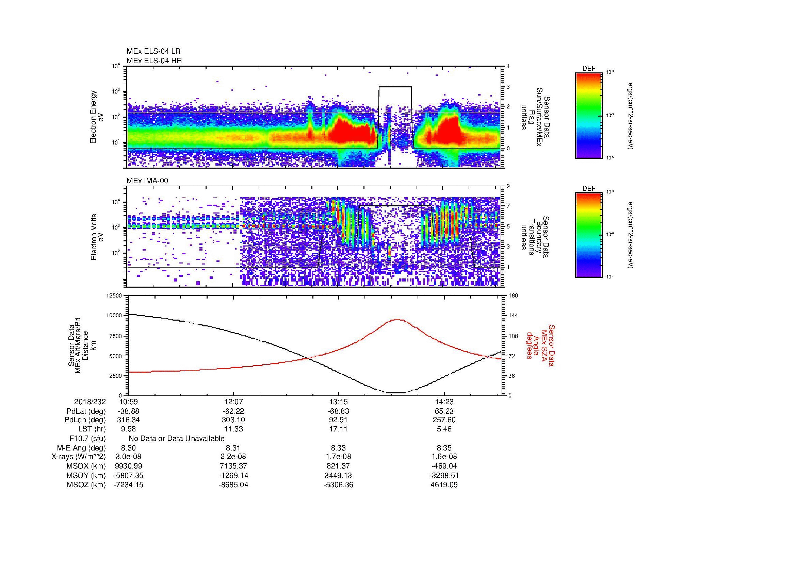Viewport: 796px width, 562px height.
Task: Click the 'MEx IMA-00' panel title
Action: (147, 181)
